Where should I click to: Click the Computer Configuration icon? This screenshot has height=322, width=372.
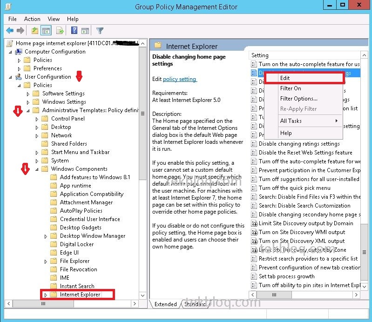(19, 52)
